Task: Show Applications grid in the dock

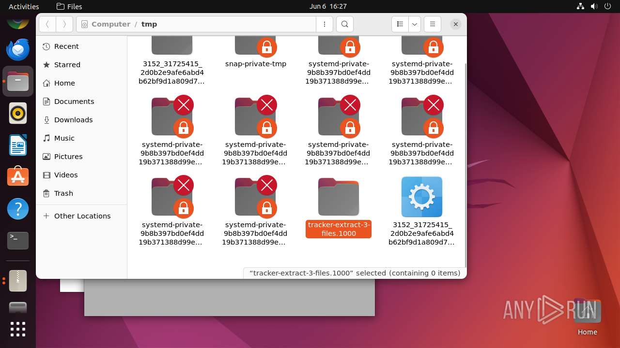Action: (18, 329)
